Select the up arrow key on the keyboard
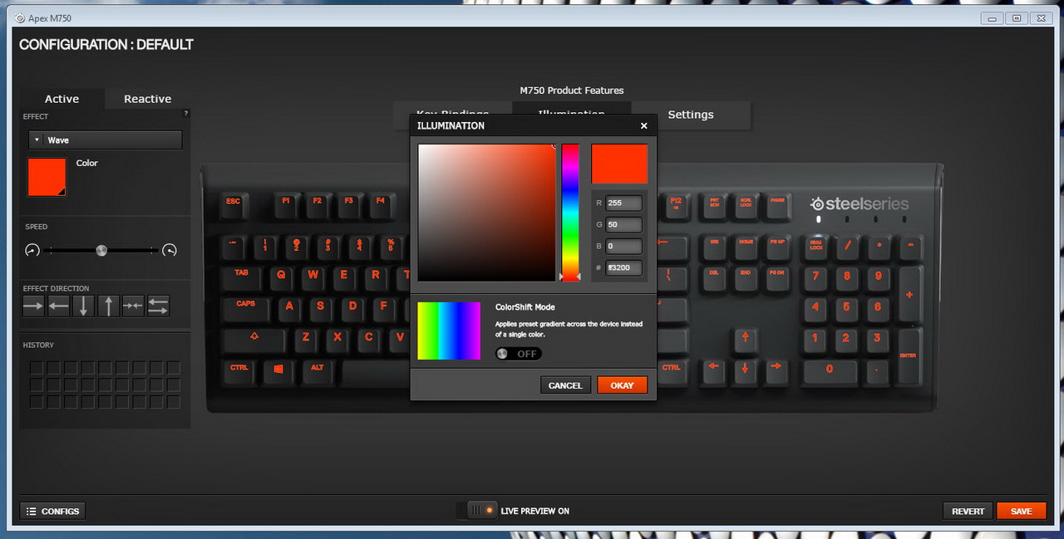 (745, 339)
